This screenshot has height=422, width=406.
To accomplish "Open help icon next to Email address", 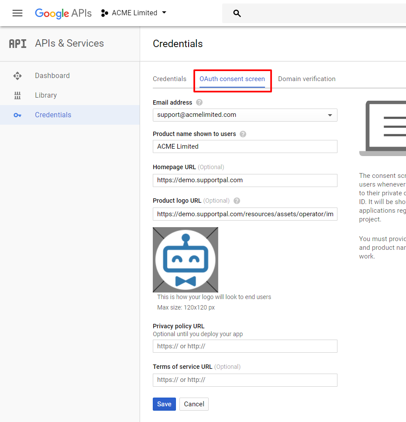I will 199,102.
